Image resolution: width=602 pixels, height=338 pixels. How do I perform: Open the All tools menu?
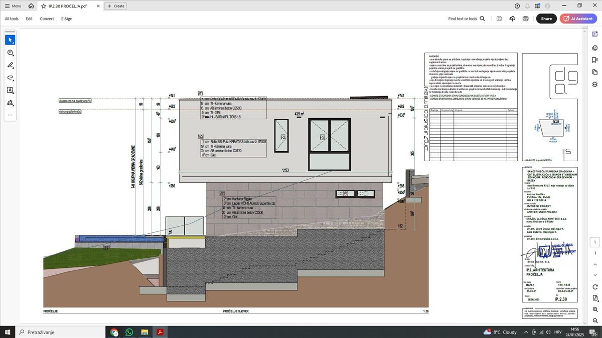[x=12, y=19]
